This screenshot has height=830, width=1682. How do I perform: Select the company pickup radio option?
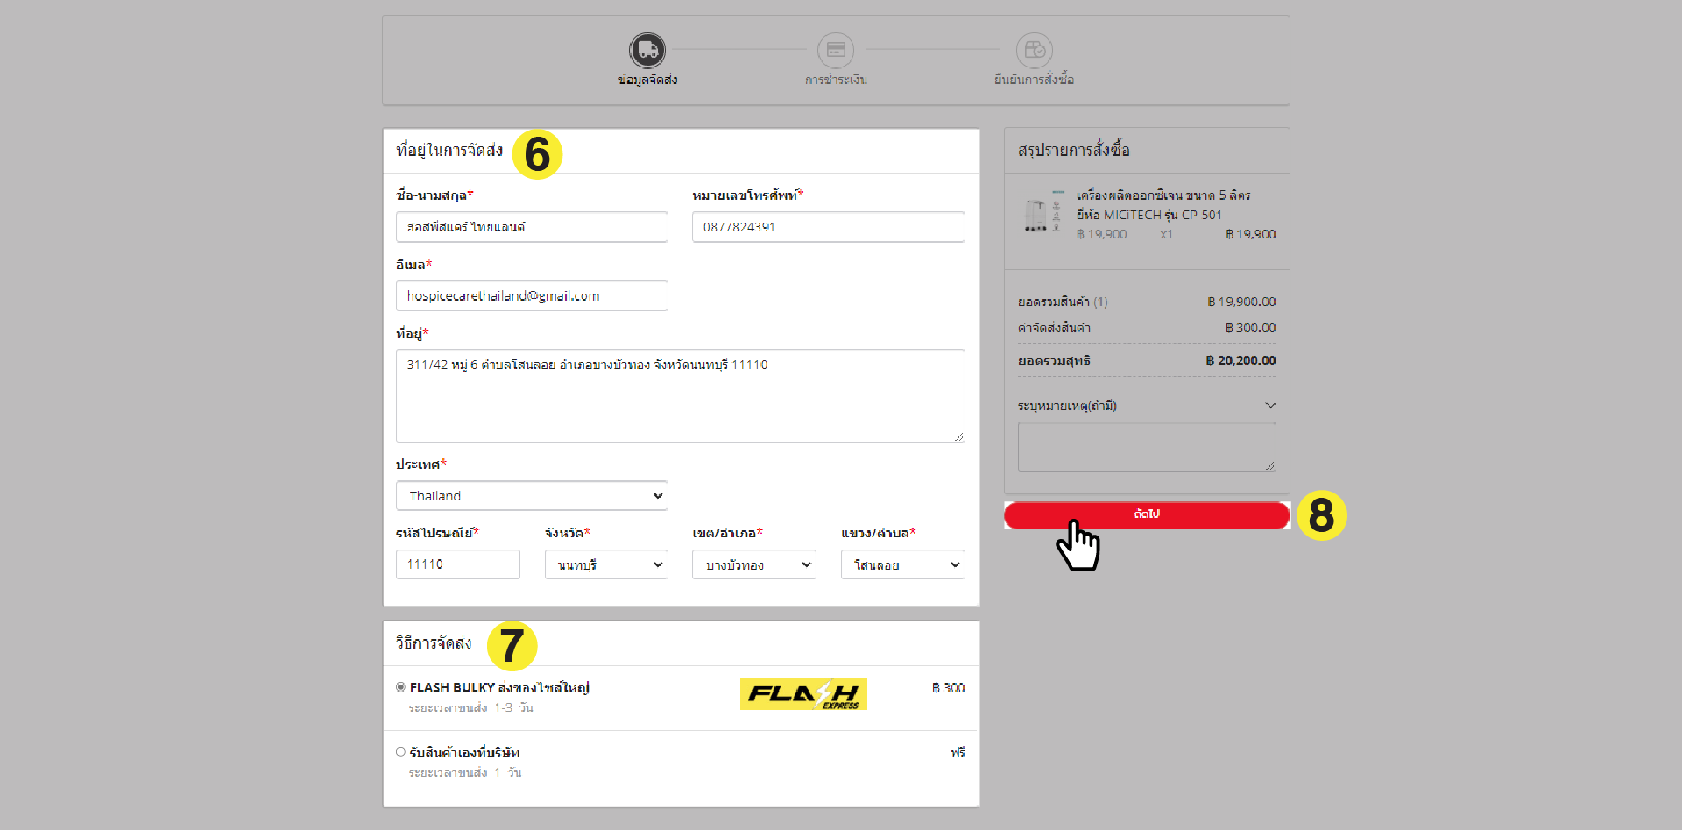(x=400, y=753)
